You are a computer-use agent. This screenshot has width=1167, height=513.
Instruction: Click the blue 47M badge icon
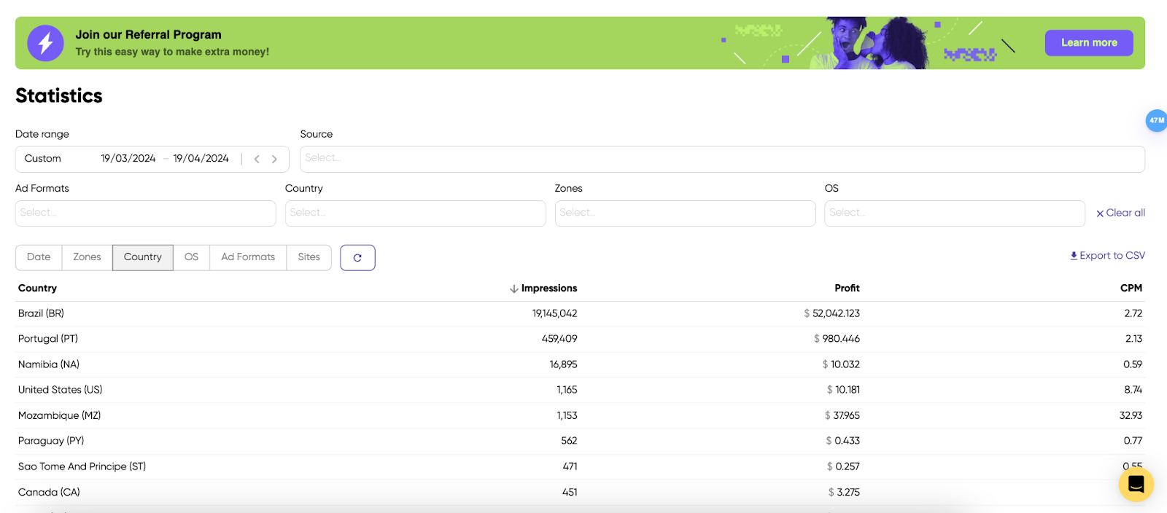pos(1156,120)
